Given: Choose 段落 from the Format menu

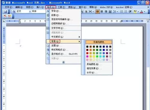Looking at the screenshot, I should [63, 15].
